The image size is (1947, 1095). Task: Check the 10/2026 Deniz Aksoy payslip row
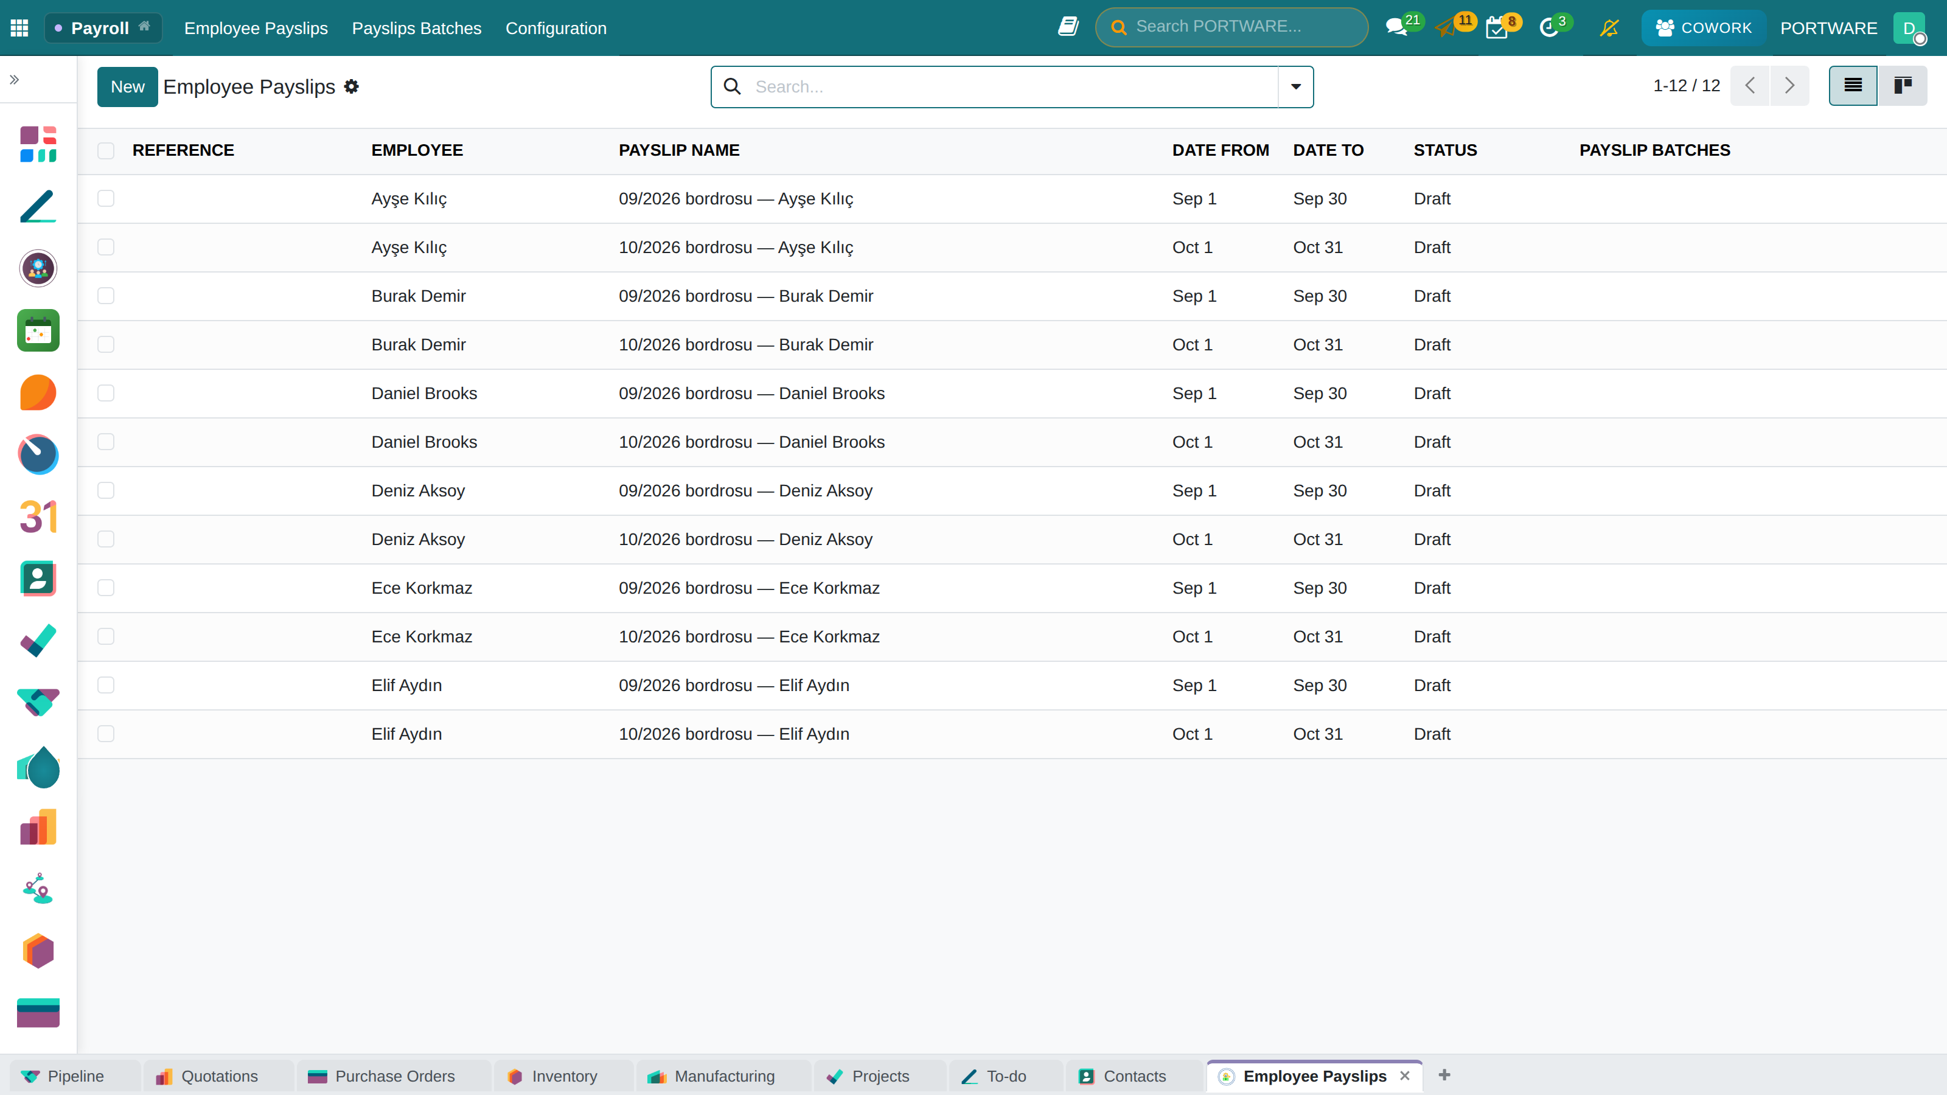pos(106,540)
